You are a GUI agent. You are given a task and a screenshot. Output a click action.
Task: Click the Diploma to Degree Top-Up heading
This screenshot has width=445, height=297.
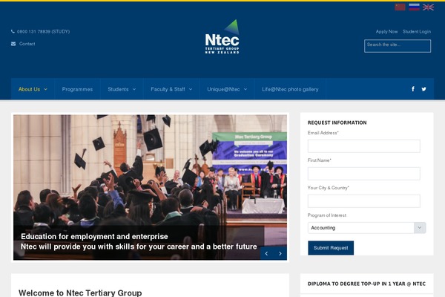point(366,284)
